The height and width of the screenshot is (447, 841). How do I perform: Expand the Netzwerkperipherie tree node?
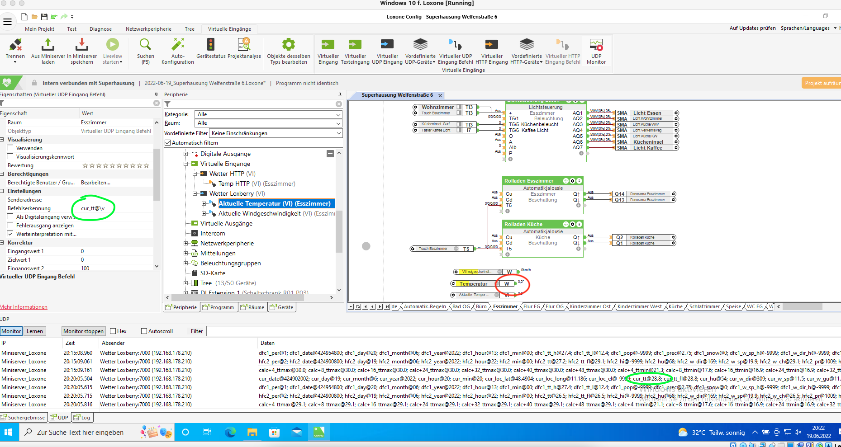point(185,244)
